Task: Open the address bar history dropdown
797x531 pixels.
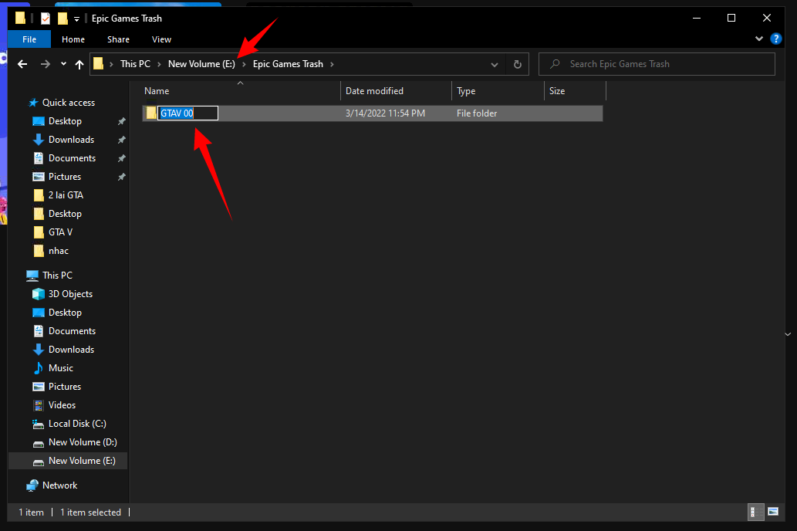Action: (494, 65)
